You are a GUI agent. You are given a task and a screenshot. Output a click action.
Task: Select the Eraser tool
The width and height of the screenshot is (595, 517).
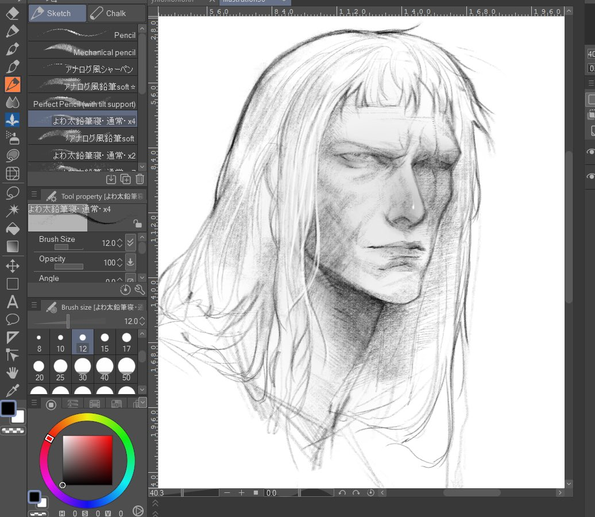click(x=13, y=13)
